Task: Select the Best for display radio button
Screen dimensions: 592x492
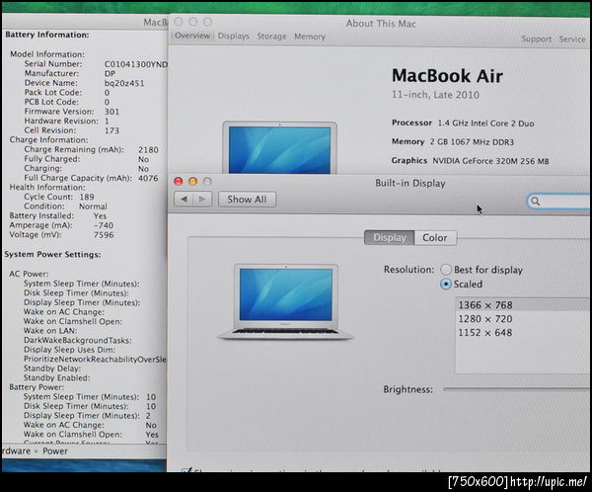Action: 446,270
